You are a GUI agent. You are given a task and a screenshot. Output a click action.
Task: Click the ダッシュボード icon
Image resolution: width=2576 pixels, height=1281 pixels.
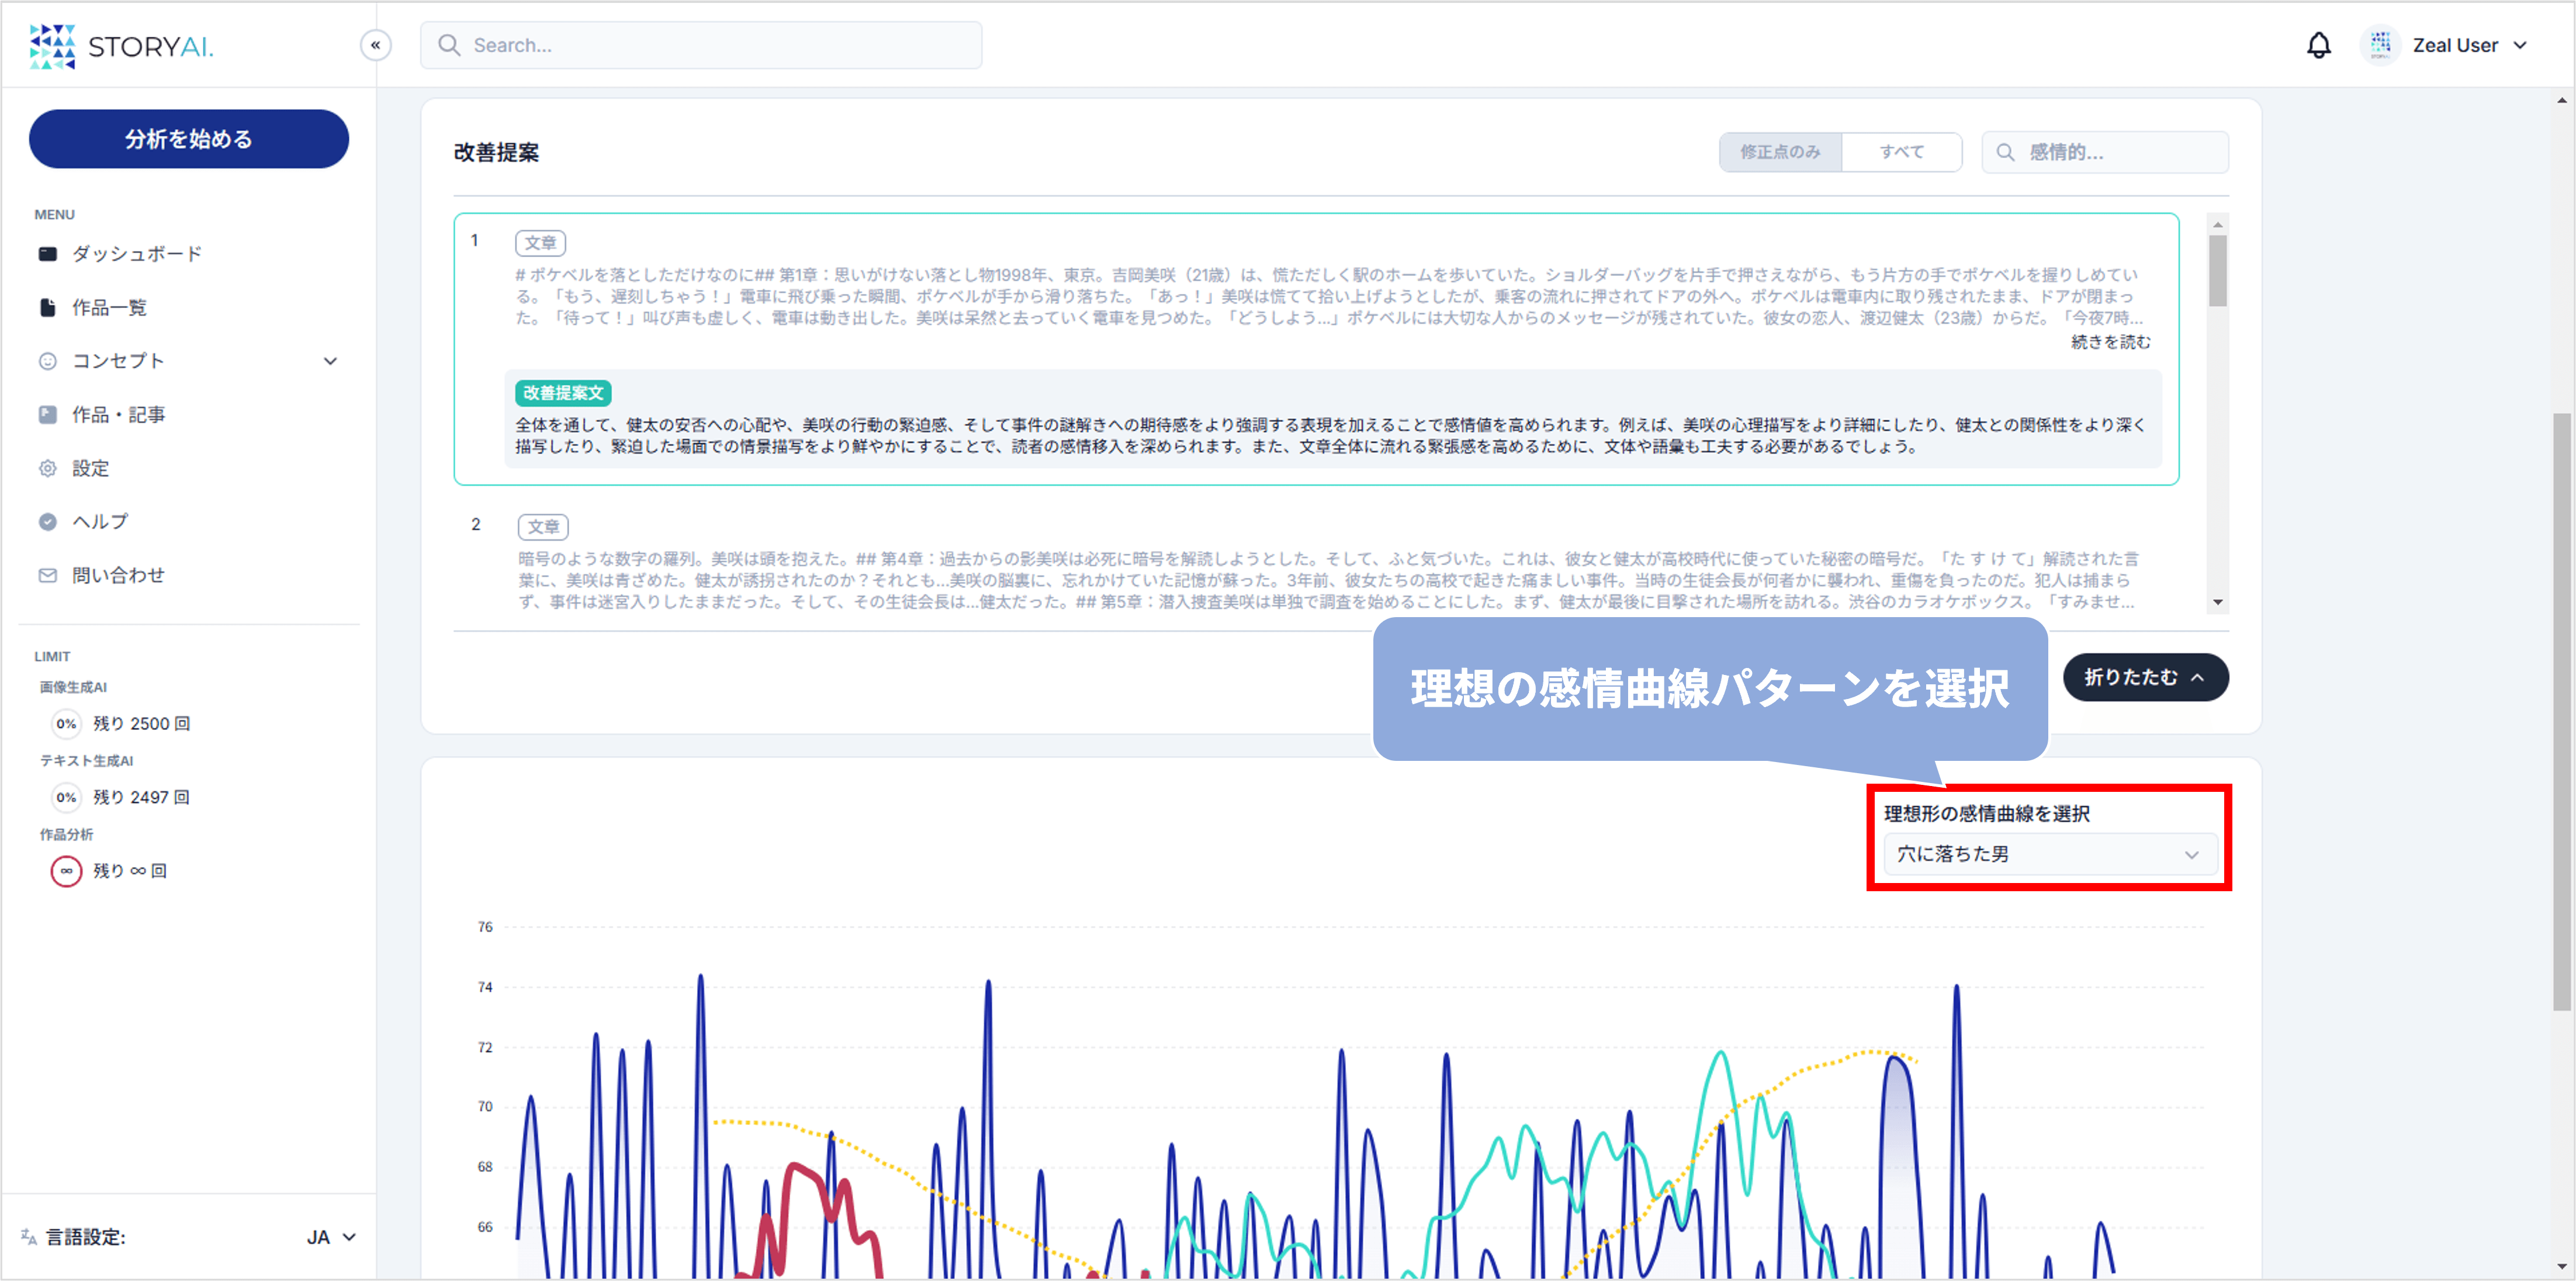[47, 254]
